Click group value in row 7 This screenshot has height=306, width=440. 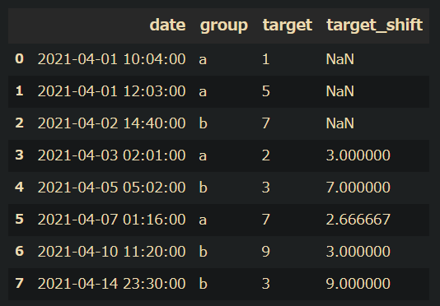pyautogui.click(x=204, y=283)
